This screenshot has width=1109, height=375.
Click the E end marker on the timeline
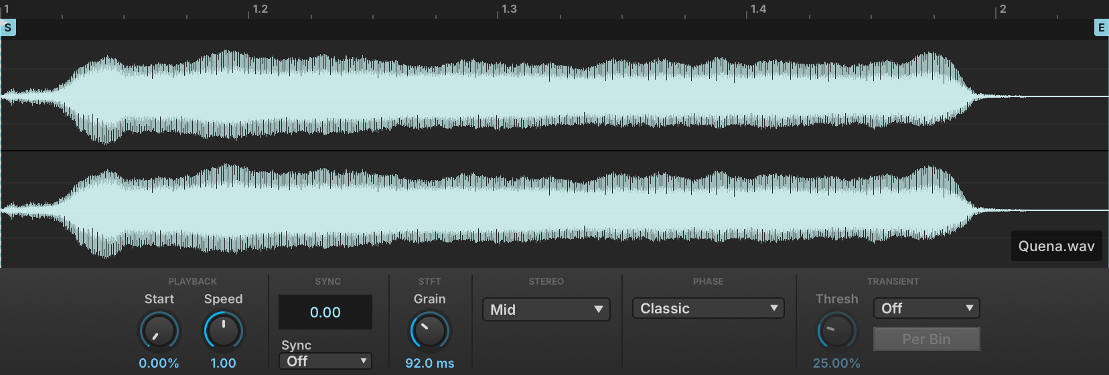(1101, 27)
